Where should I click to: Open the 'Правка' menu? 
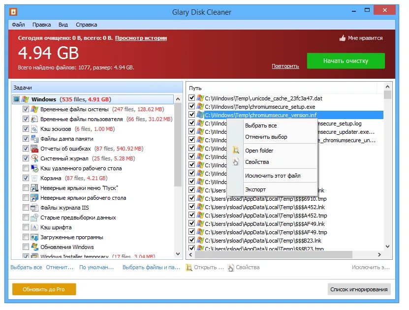(41, 25)
